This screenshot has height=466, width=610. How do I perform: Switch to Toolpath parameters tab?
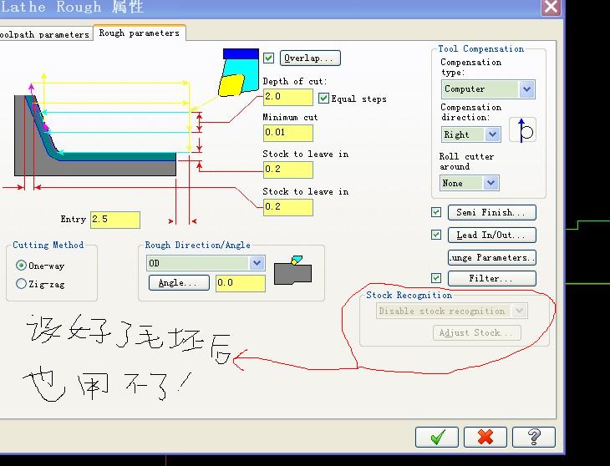46,34
